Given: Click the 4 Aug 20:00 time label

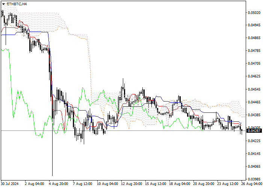Looking at the screenshot, I should [59, 184].
